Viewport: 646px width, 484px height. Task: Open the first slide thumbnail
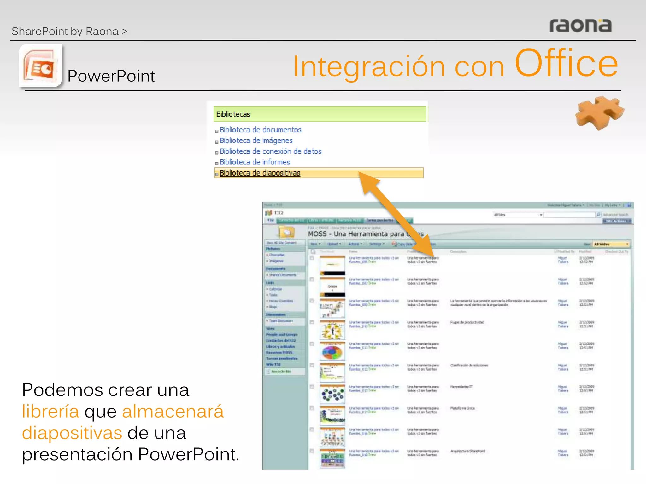(x=332, y=266)
